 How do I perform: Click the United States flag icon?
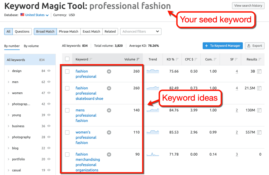coord(22,15)
